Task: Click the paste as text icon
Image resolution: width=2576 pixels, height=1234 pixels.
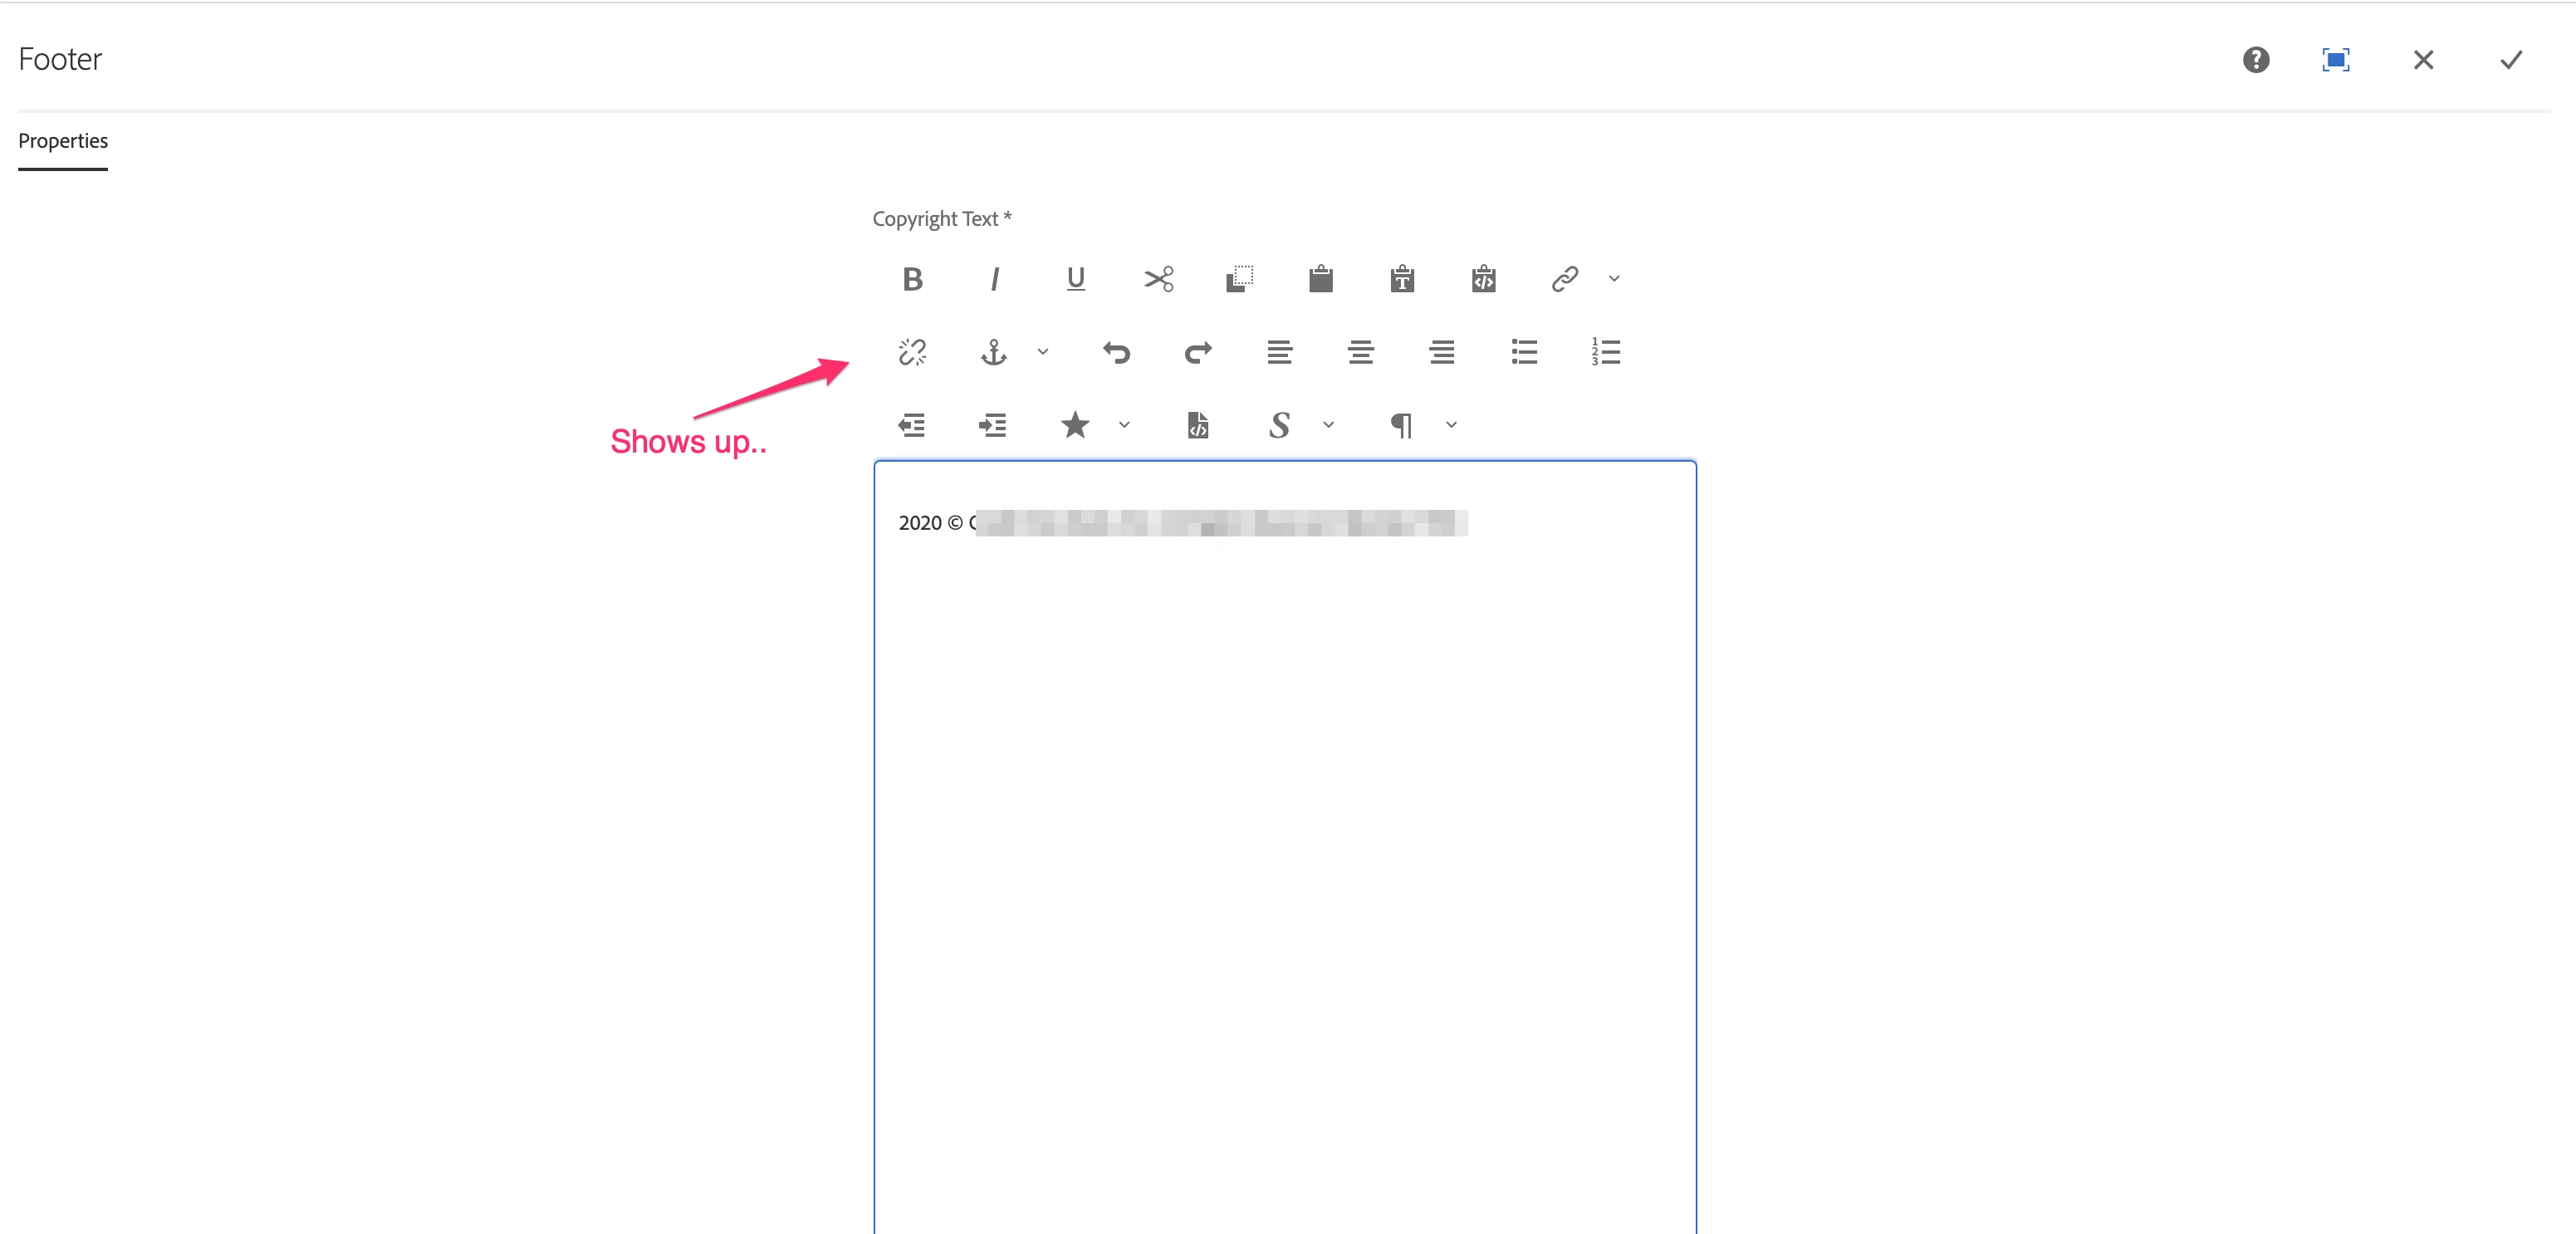Action: pos(1402,279)
